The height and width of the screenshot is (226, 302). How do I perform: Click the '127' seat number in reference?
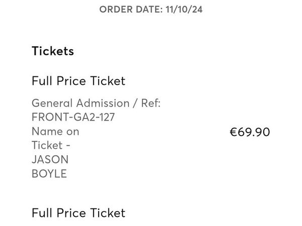coord(107,117)
